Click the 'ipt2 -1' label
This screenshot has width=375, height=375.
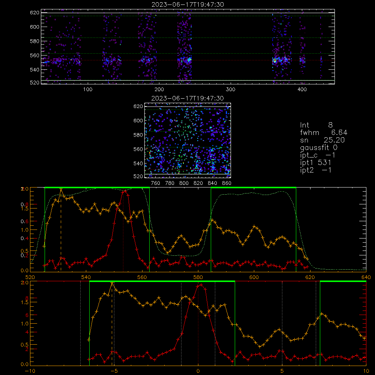tap(316, 170)
